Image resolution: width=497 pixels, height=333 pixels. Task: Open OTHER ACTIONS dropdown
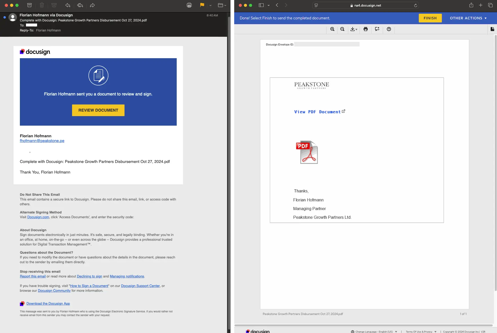[x=468, y=18]
